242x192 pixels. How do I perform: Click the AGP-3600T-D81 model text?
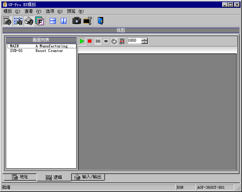(211, 187)
